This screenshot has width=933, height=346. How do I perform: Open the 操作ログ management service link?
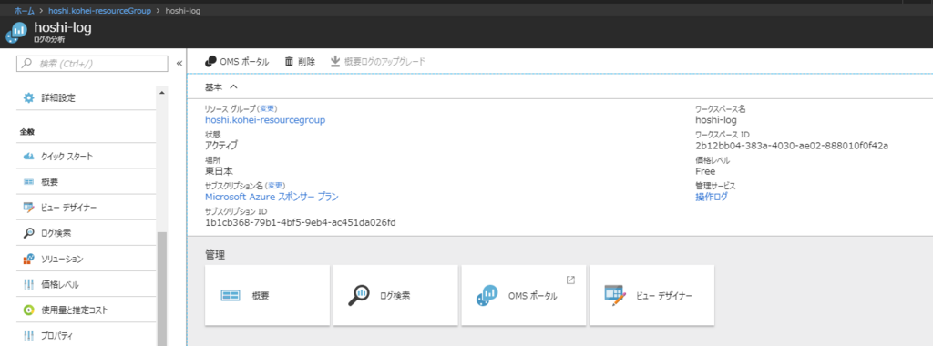pos(711,197)
